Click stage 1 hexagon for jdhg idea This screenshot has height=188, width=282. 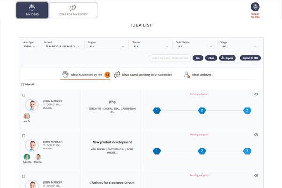click(157, 110)
